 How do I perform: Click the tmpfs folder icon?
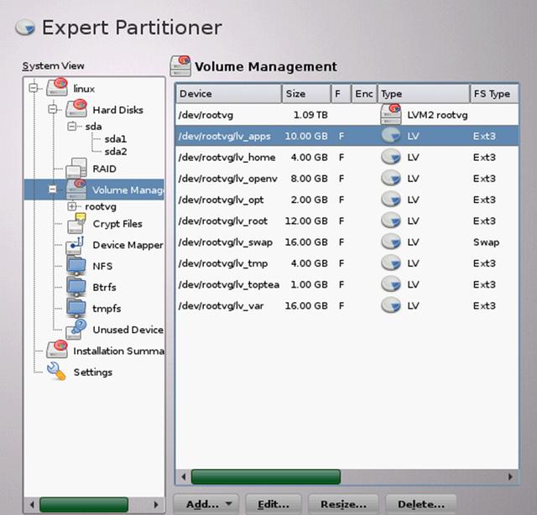(76, 308)
